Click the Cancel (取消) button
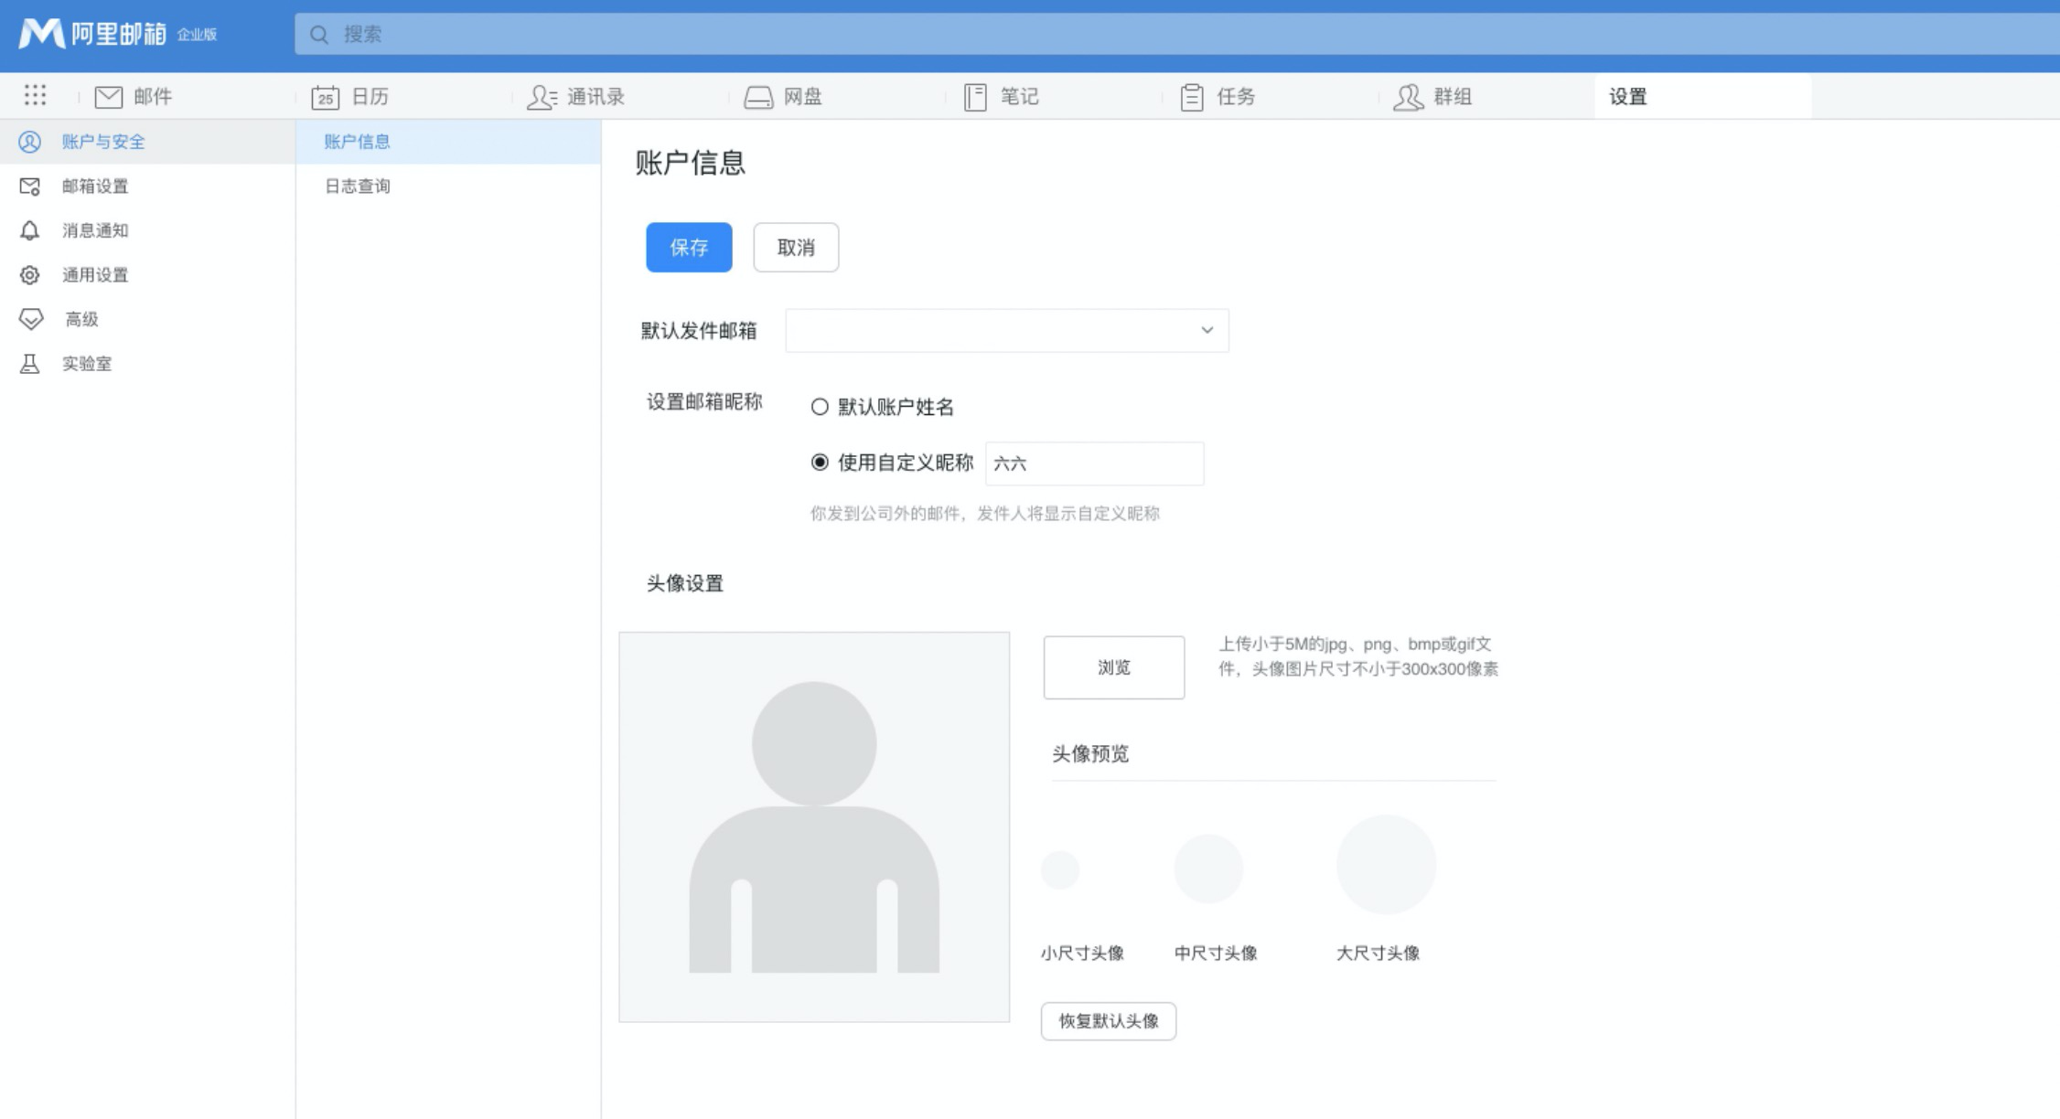 795,247
